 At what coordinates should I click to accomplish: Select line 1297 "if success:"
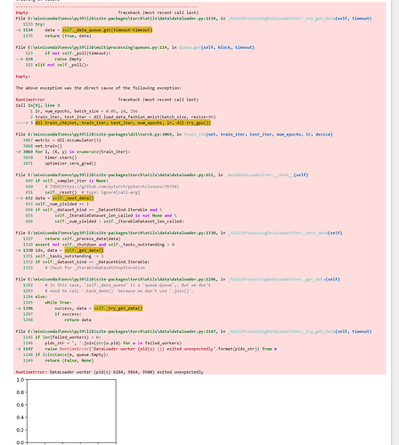(x=68, y=314)
